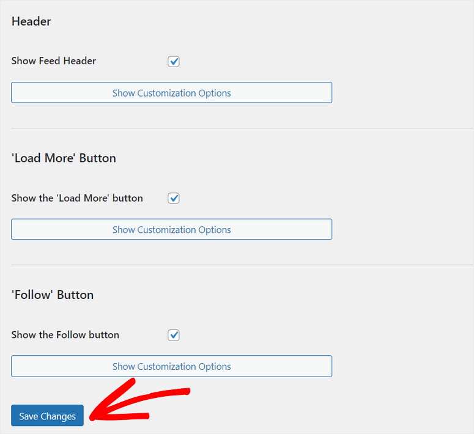Disable the Show the Follow button checkbox
Viewport: 474px width, 434px height.
click(x=174, y=335)
